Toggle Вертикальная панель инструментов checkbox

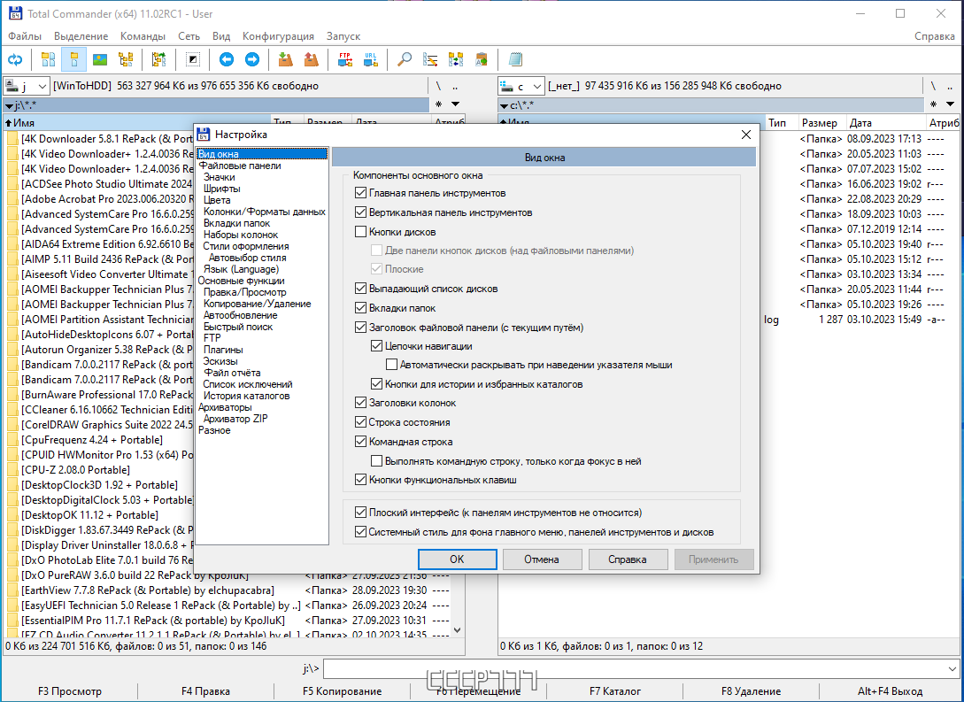coord(361,212)
